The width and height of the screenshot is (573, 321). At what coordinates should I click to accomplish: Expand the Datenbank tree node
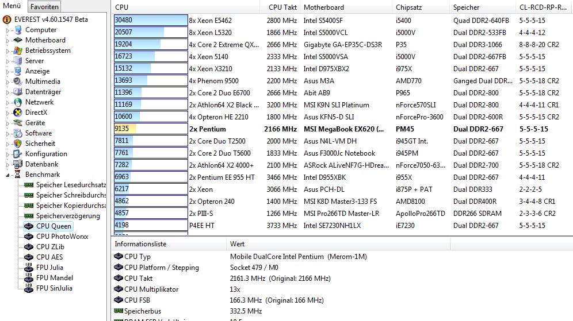[7, 165]
